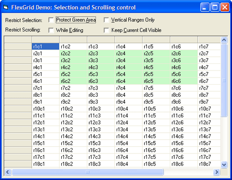Click green cell r3c4

coord(128,60)
